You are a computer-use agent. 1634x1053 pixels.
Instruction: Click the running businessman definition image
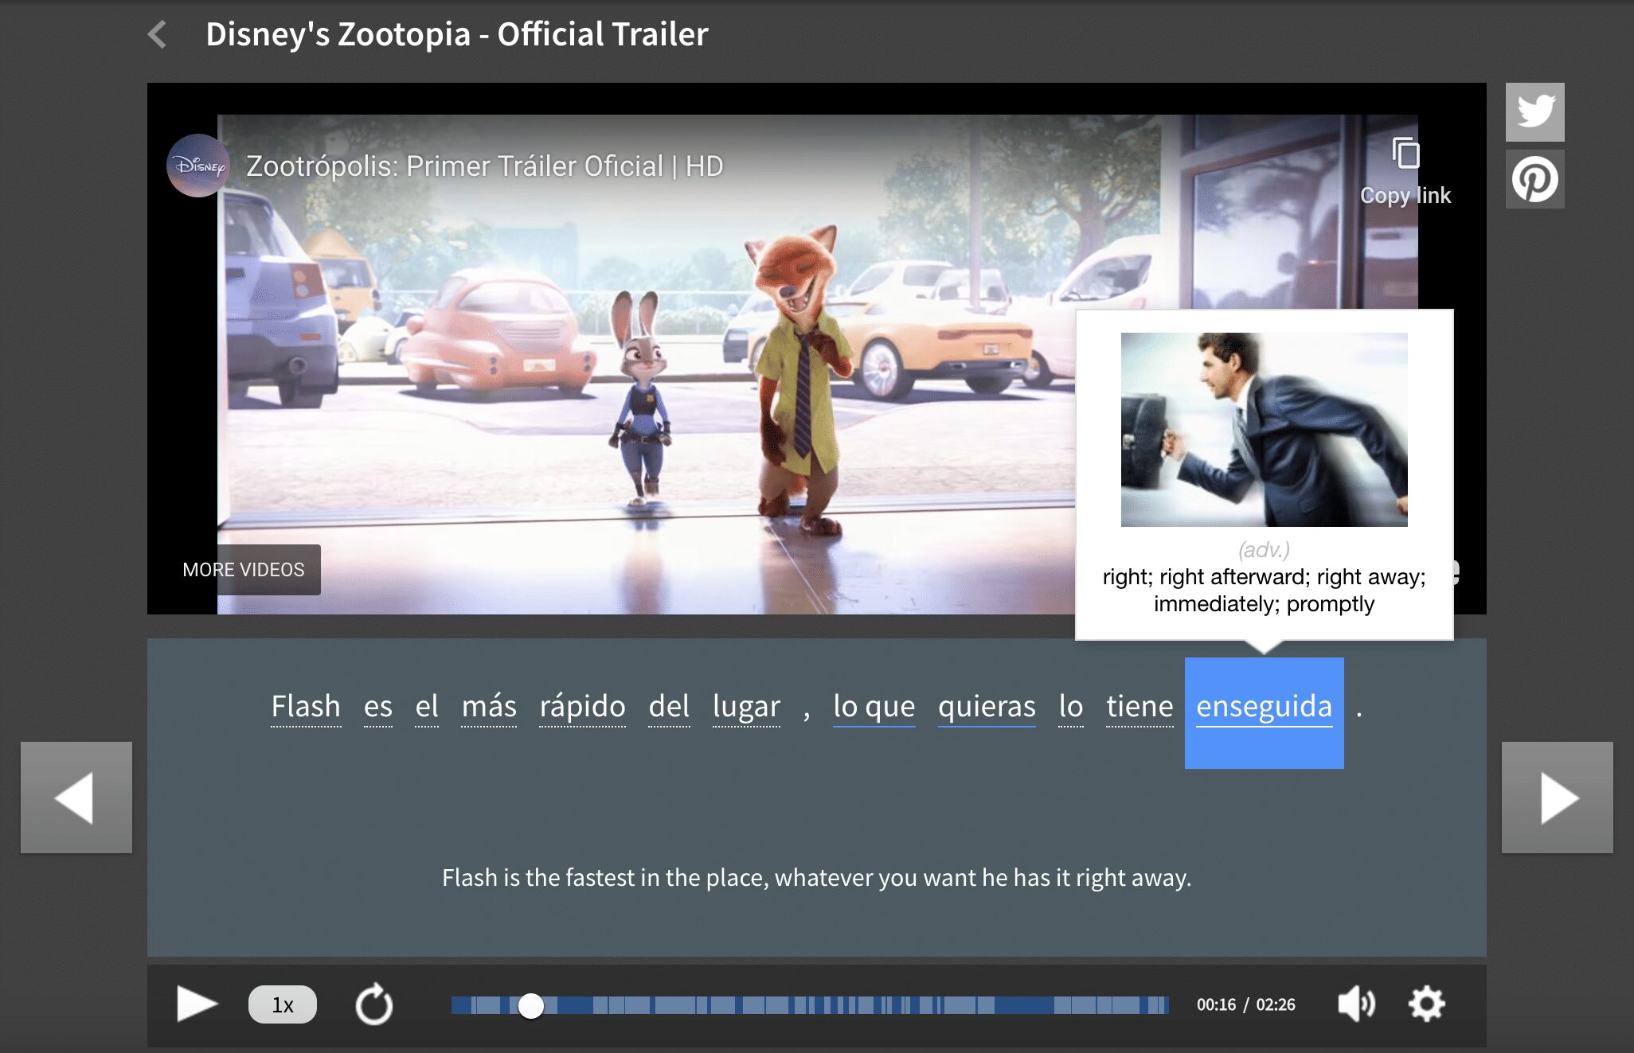(x=1264, y=430)
